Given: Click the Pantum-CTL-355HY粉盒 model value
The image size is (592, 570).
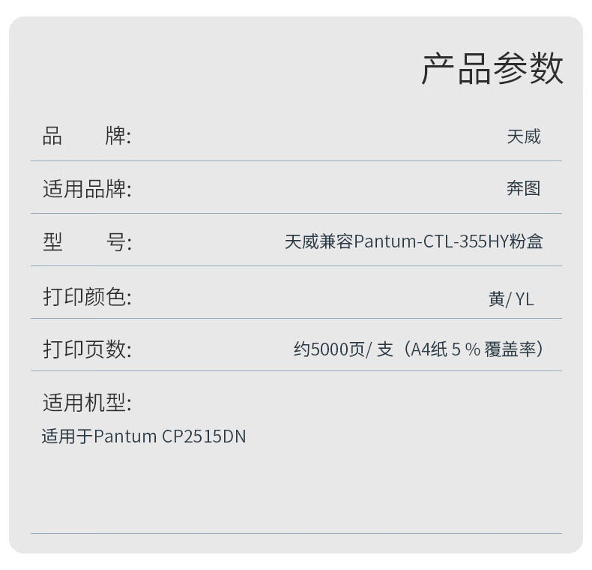Looking at the screenshot, I should tap(414, 241).
